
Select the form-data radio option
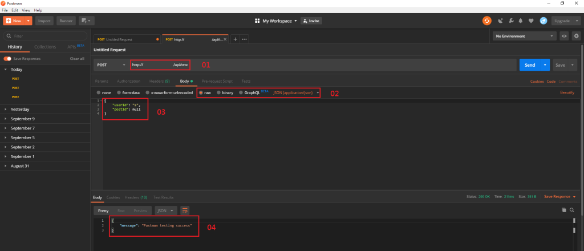119,92
